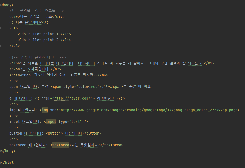Click the Google logo image URL string
The image size is (245, 168).
(x=148, y=110)
